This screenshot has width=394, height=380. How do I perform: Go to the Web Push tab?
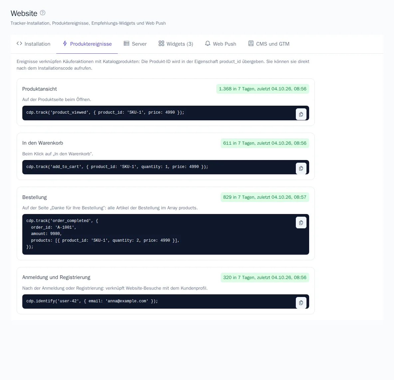(x=221, y=44)
